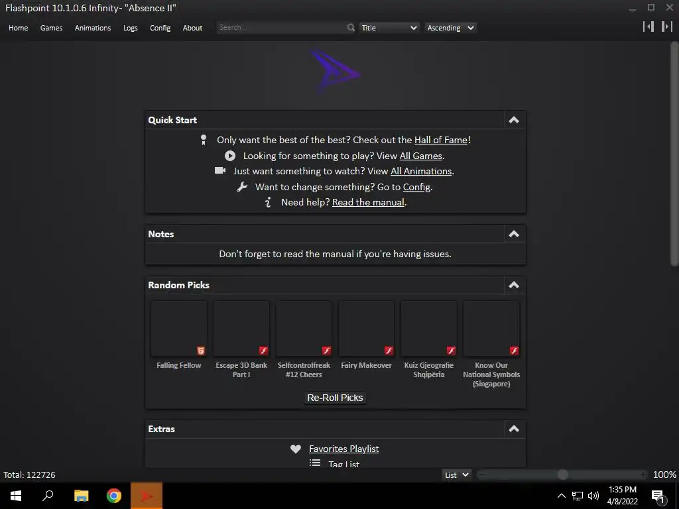
Task: Click the minus end of scale slider
Action: [483, 475]
